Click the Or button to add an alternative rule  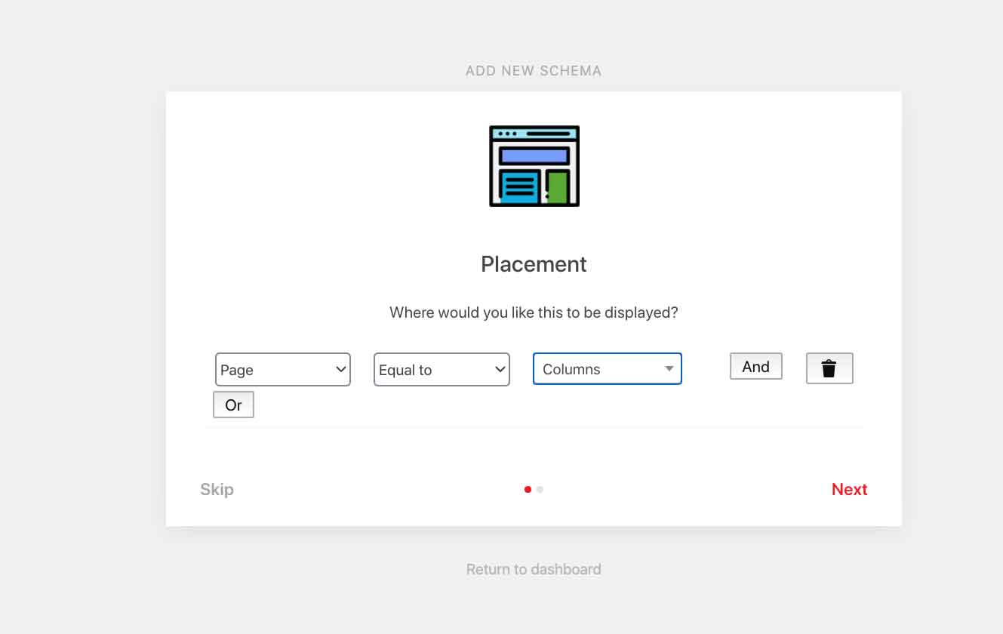tap(233, 405)
